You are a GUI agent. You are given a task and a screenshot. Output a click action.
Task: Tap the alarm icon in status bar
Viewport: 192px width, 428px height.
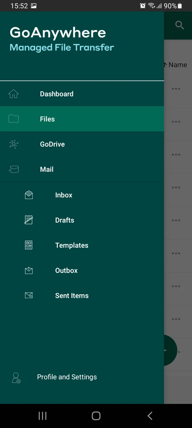tap(143, 6)
